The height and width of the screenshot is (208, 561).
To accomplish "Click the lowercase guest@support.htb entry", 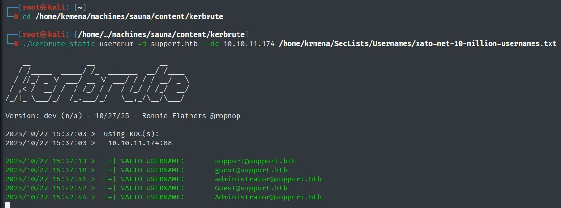I will 251,170.
